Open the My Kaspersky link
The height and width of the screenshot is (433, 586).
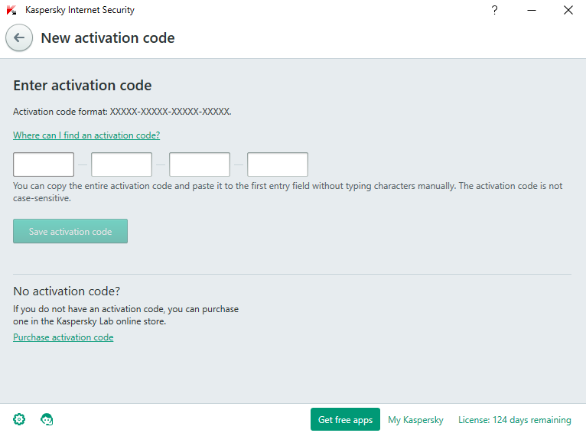tap(415, 420)
